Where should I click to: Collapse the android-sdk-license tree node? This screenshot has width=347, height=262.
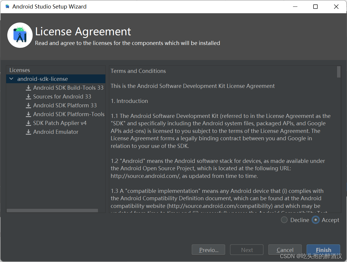click(11, 79)
